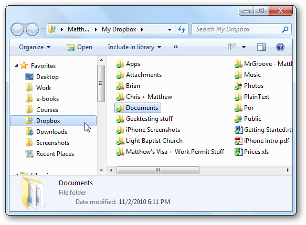Image resolution: width=306 pixels, height=225 pixels.
Task: Select the Brian shared folder icon
Action: (120, 86)
